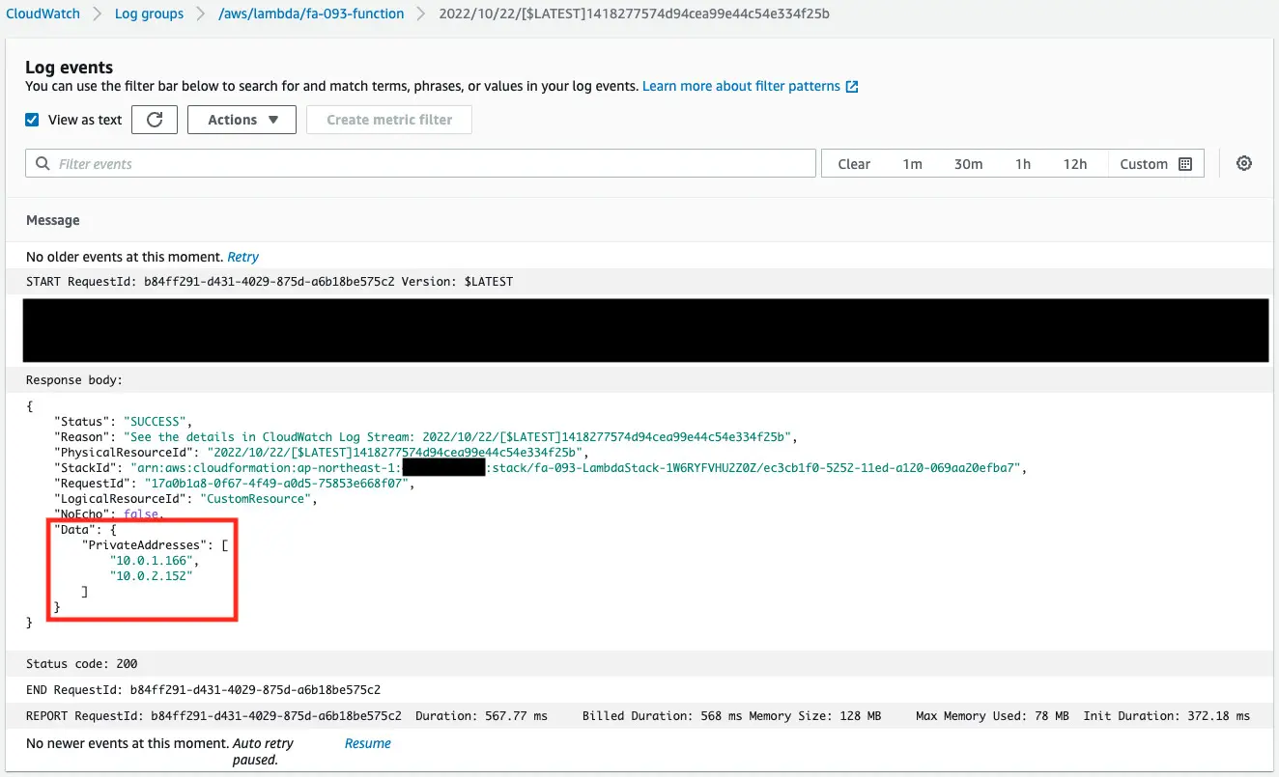
Task: Open the /aws/lambda/fa-093-function log group
Action: coord(310,13)
